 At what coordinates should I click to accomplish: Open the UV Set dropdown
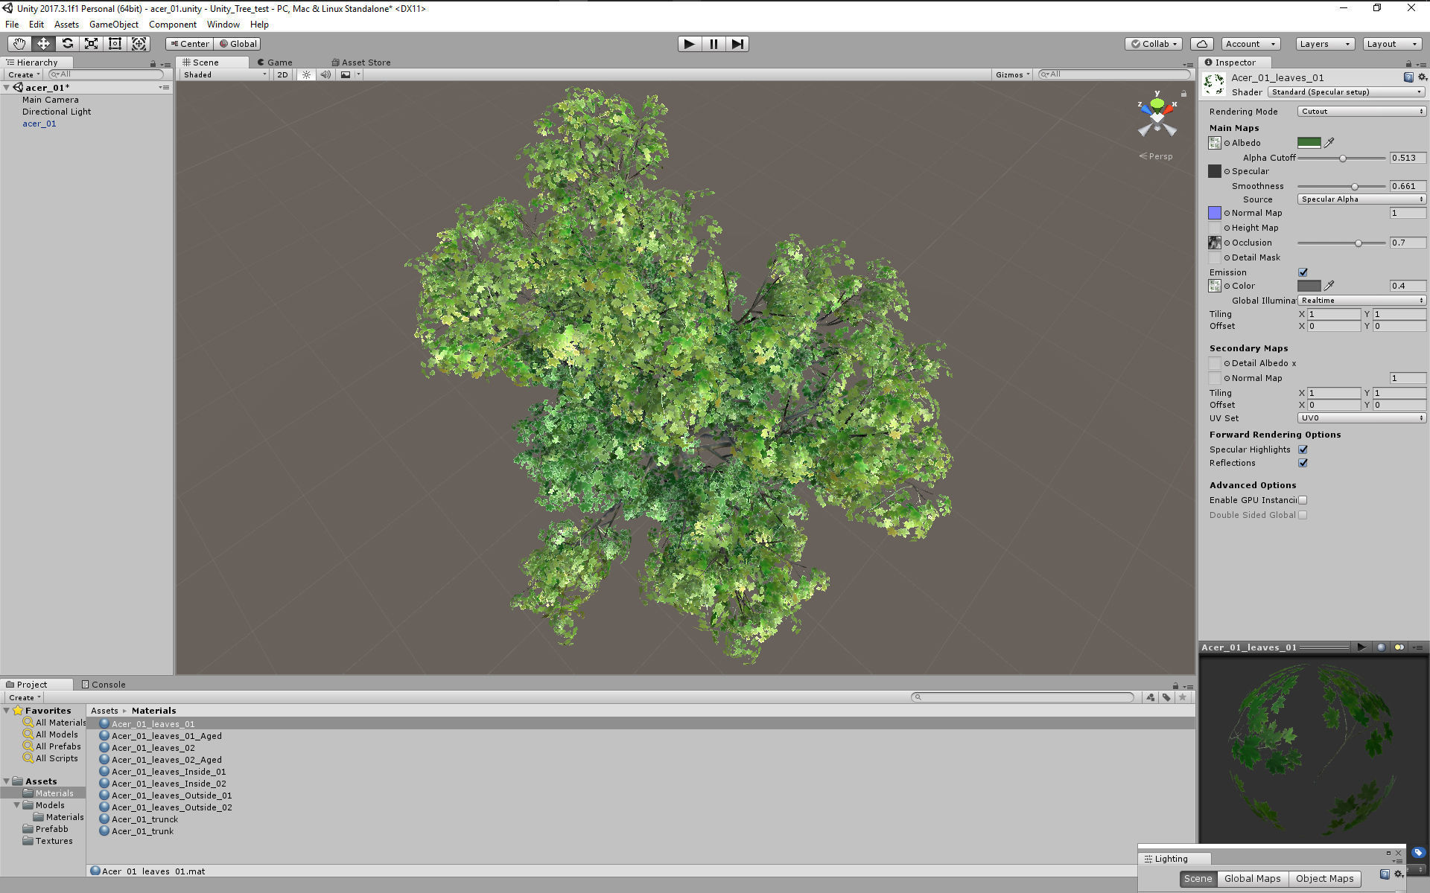(x=1361, y=418)
